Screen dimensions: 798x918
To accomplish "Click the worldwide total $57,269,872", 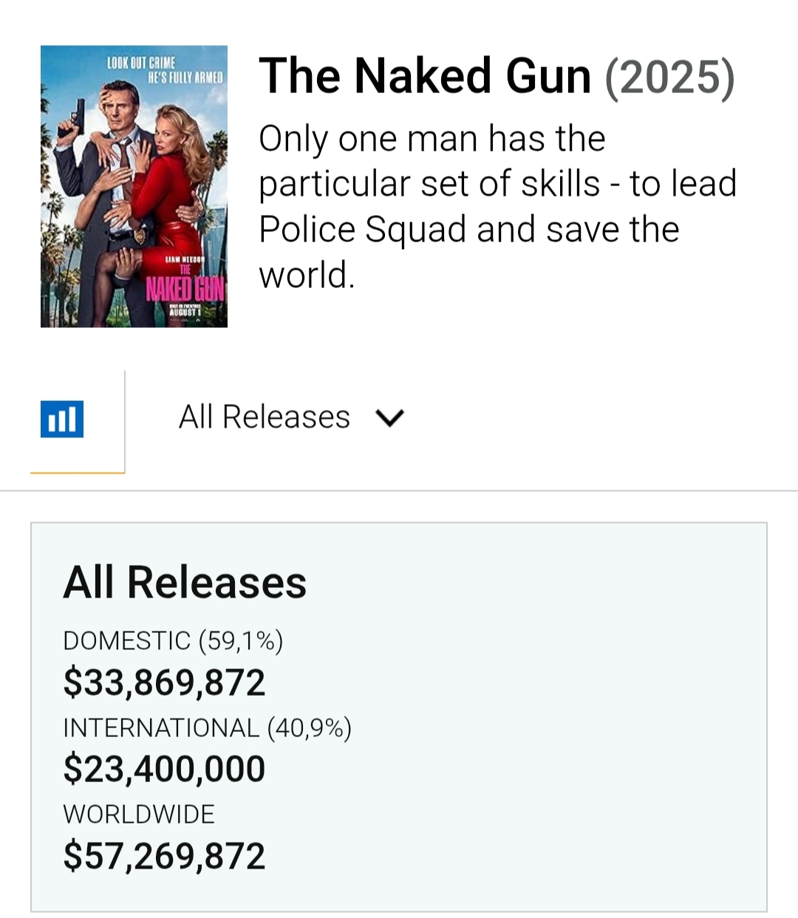I will coord(164,855).
